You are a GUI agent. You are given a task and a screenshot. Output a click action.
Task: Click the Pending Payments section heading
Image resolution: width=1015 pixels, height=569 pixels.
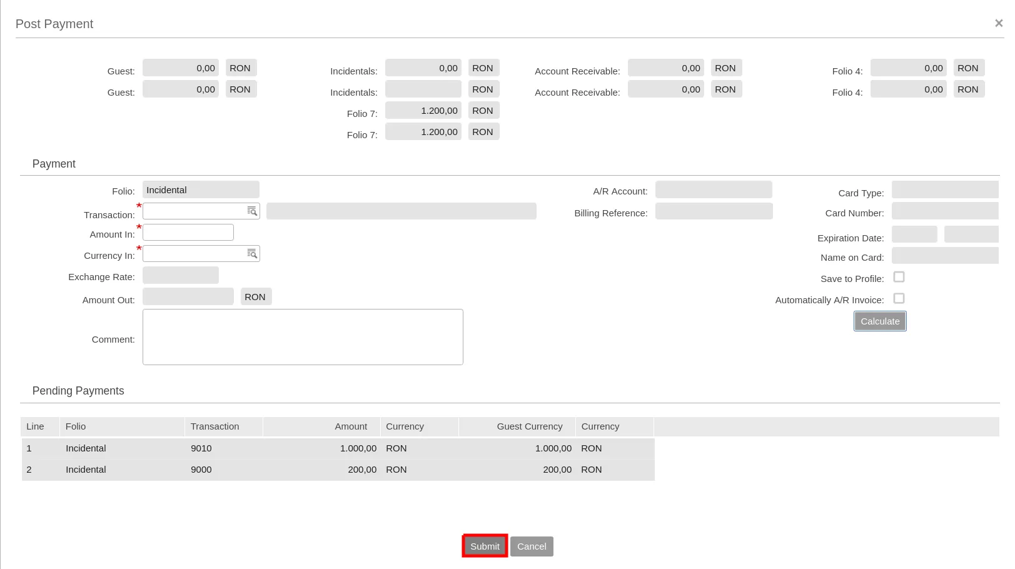[x=78, y=391]
